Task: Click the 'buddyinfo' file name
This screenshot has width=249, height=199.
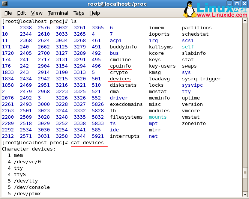Action: click(123, 47)
